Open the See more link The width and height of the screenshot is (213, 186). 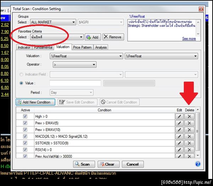click(x=189, y=39)
